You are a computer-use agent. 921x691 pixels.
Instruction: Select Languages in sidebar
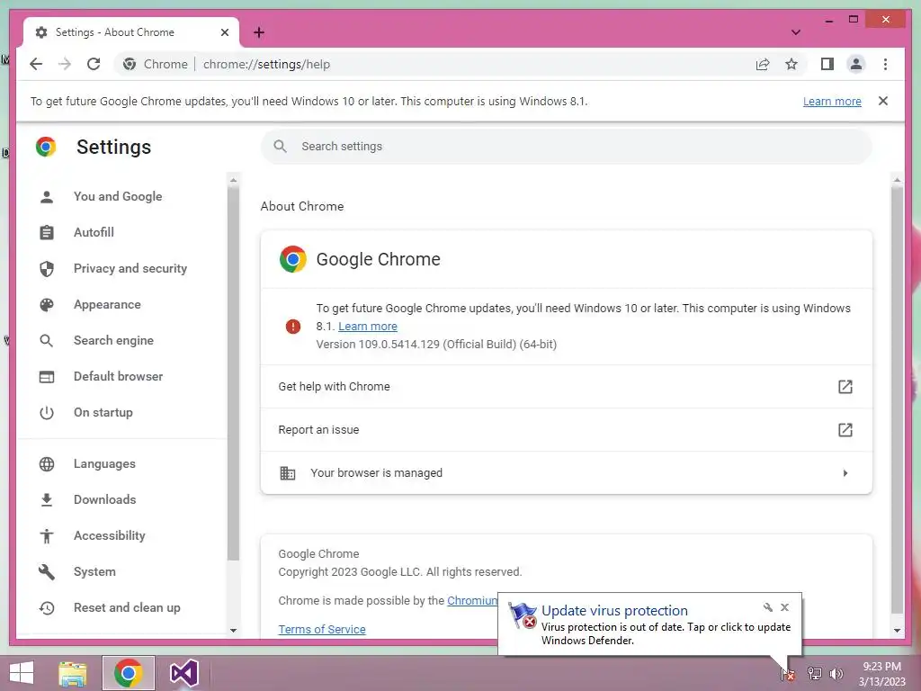coord(104,463)
